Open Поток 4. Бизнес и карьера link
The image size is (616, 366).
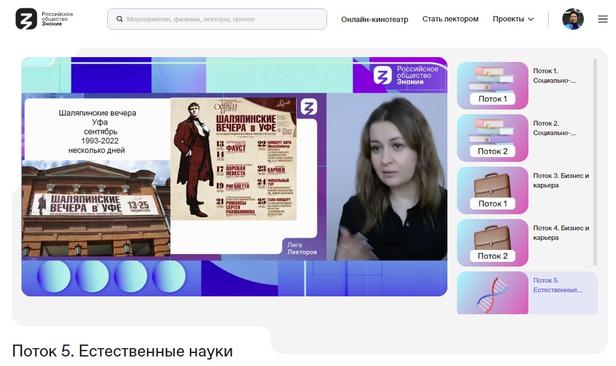tap(561, 233)
